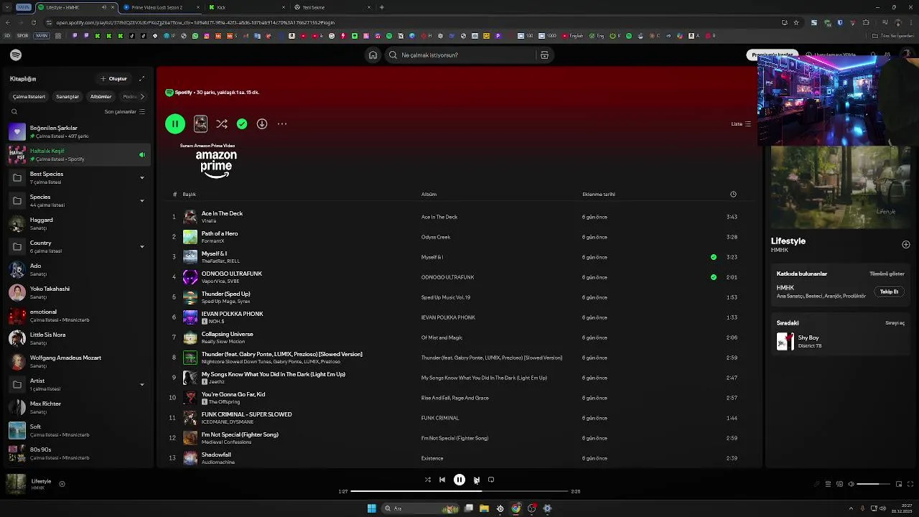The image size is (919, 517).
Task: Skip to previous track
Action: (442, 480)
